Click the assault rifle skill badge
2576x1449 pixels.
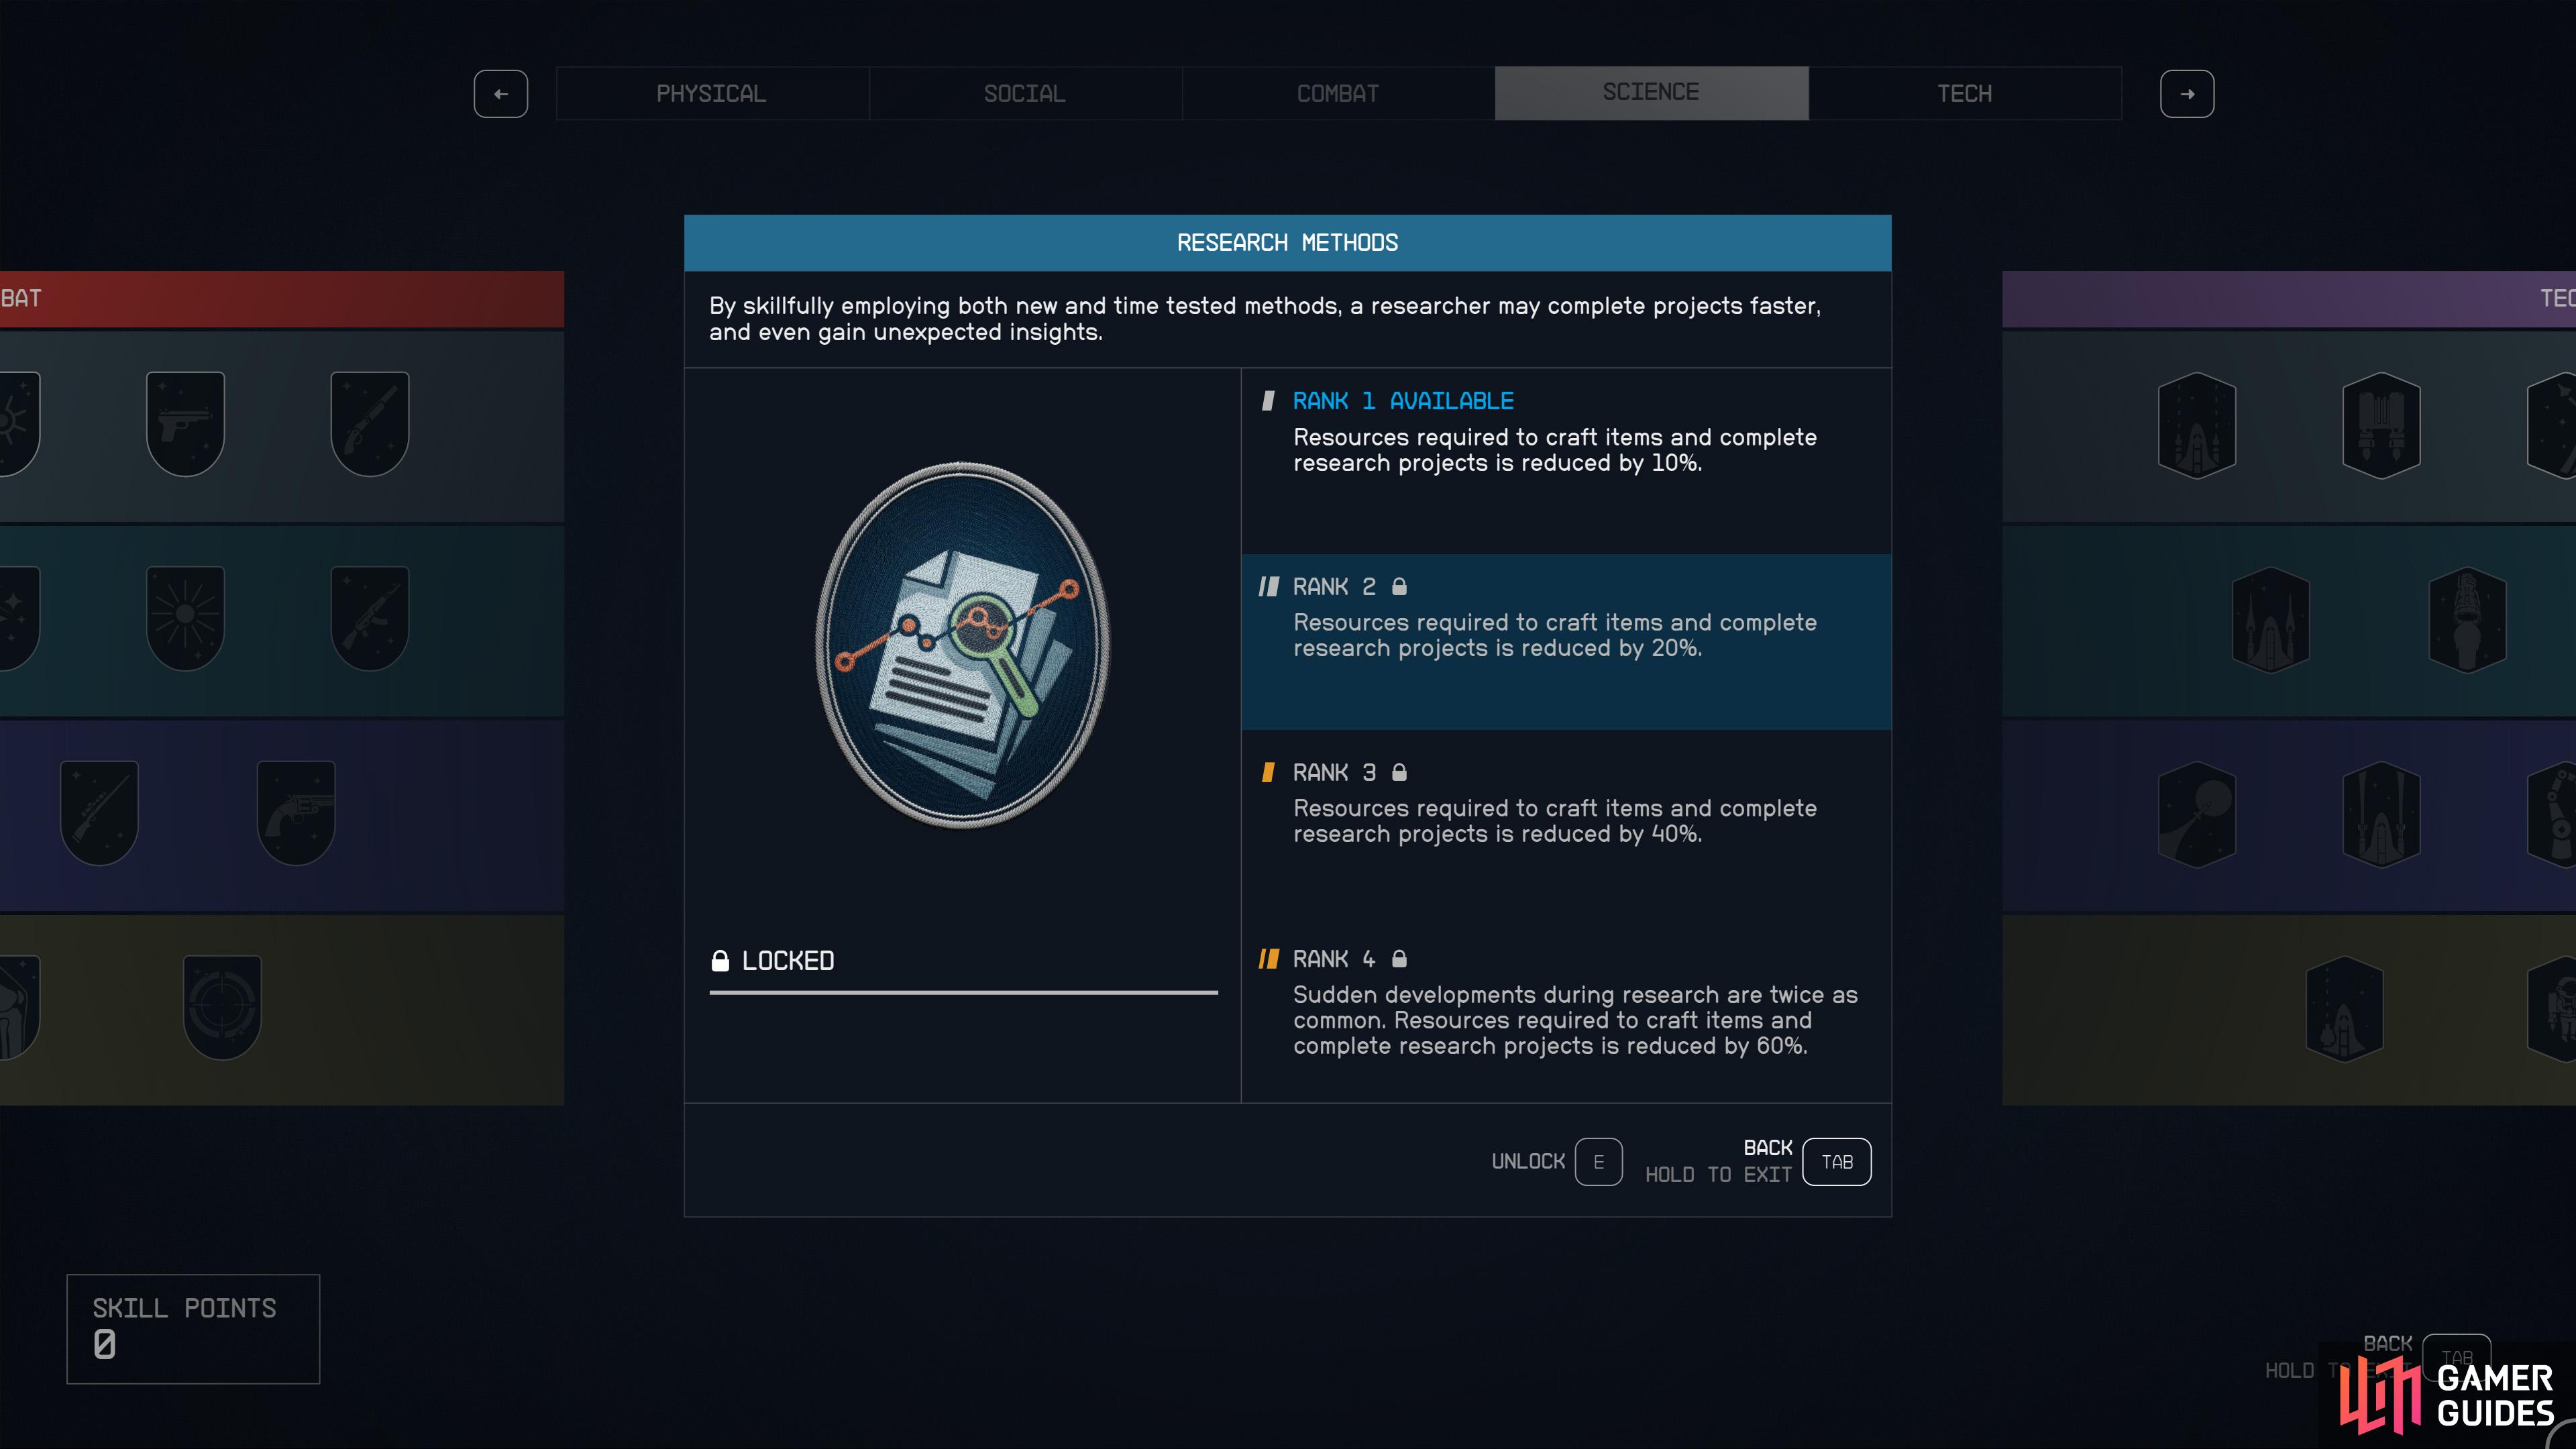coord(369,618)
